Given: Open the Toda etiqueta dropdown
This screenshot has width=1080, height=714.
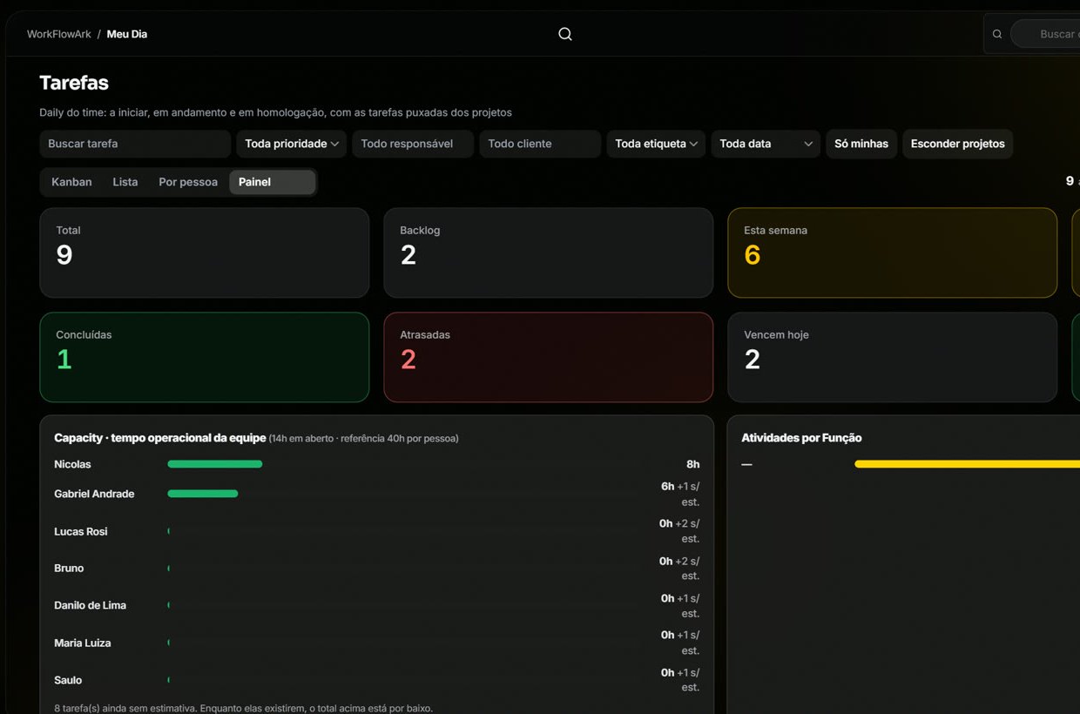Looking at the screenshot, I should pyautogui.click(x=657, y=144).
